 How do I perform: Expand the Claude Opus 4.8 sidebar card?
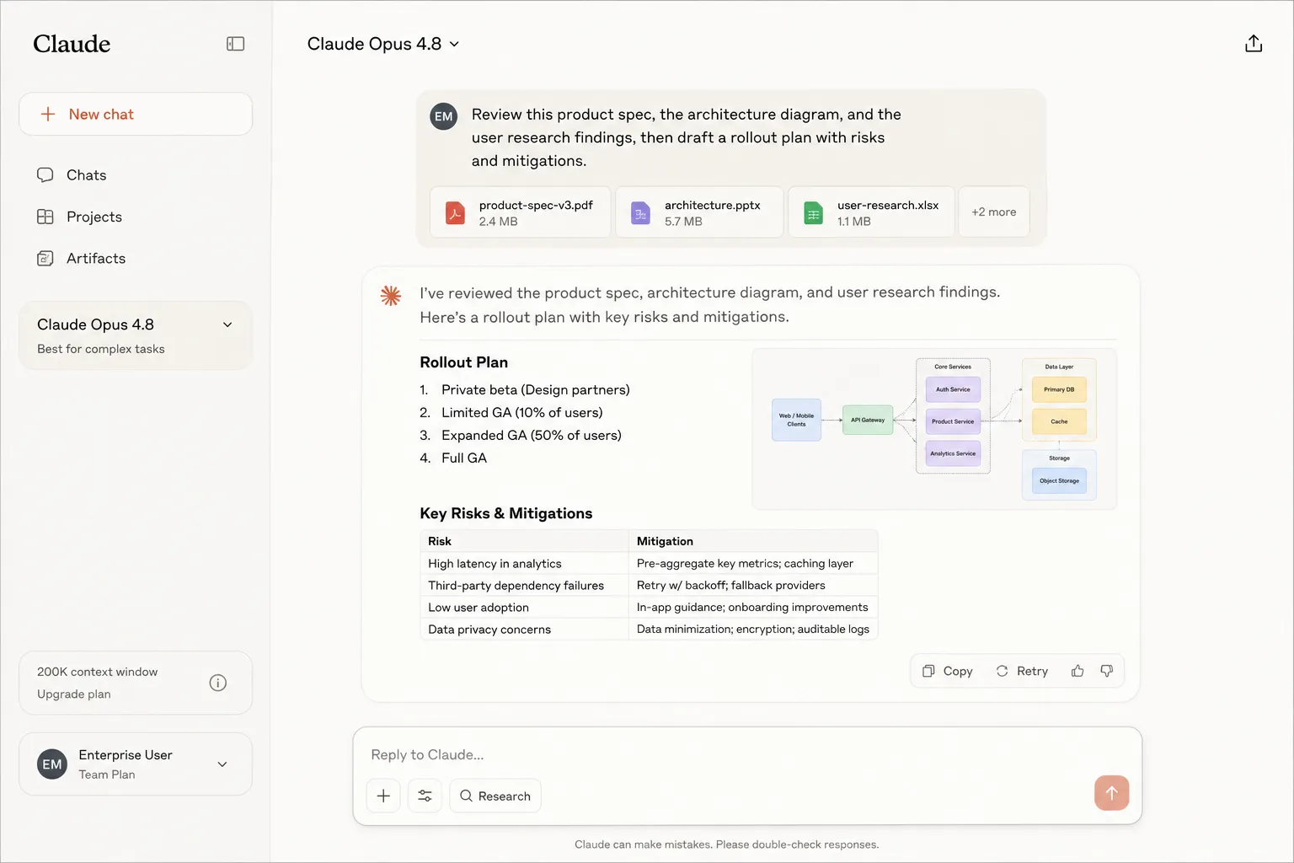click(x=136, y=335)
